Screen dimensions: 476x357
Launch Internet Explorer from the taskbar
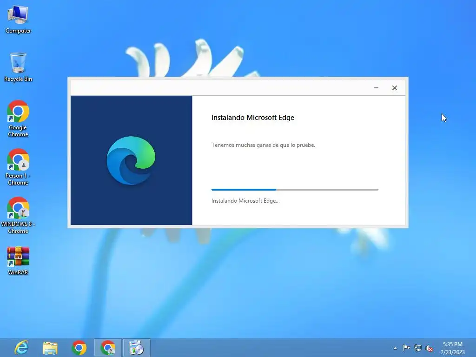click(21, 348)
